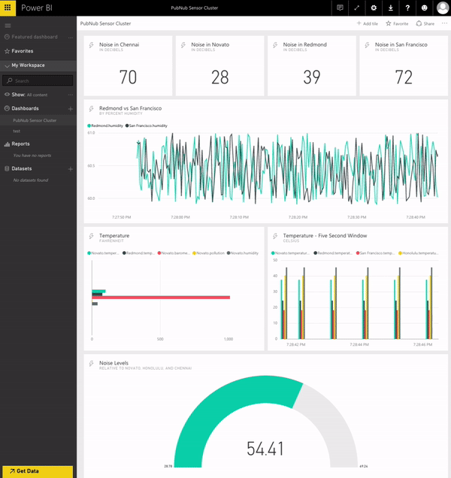Select PubNub Sensor Cluster dashboard in sidebar
The width and height of the screenshot is (451, 478).
point(35,120)
